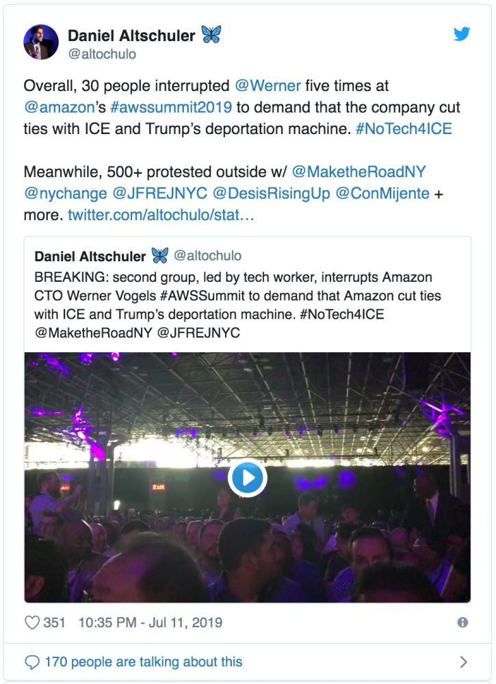The image size is (496, 684).
Task: Click the #awssummit2019 hashtag
Action: [174, 108]
